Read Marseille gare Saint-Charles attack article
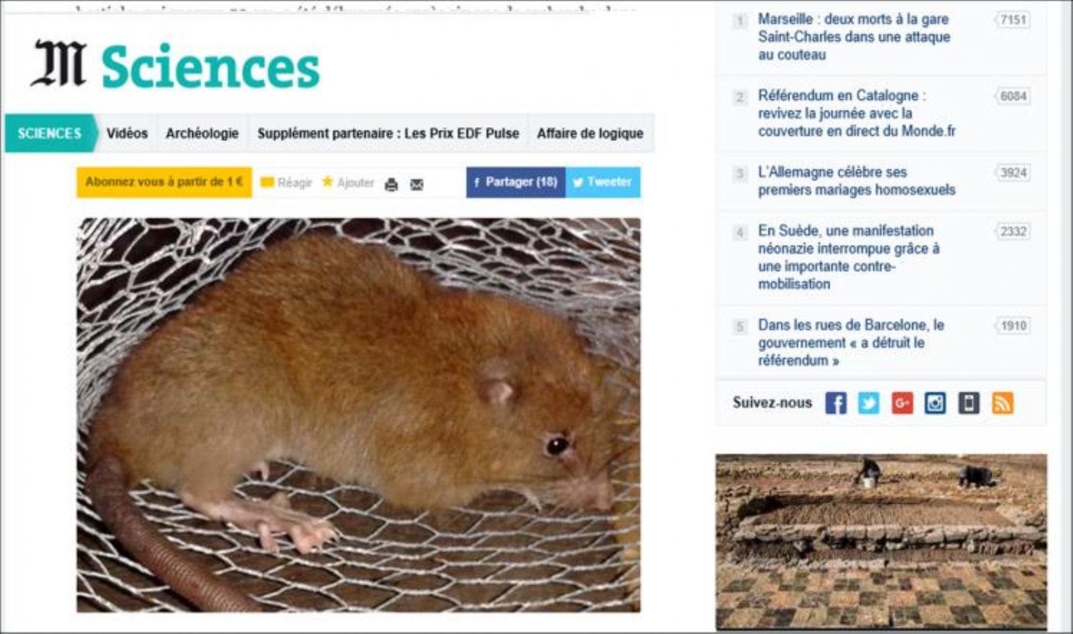 (x=854, y=37)
